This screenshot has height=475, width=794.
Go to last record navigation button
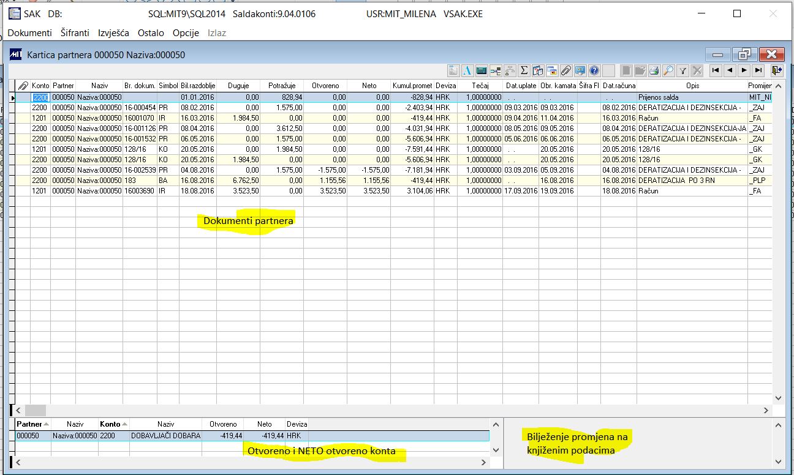758,70
